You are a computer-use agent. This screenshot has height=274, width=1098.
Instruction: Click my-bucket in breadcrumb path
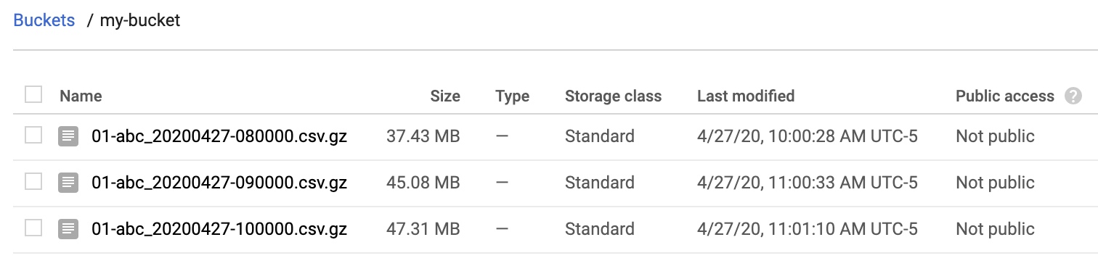(140, 20)
